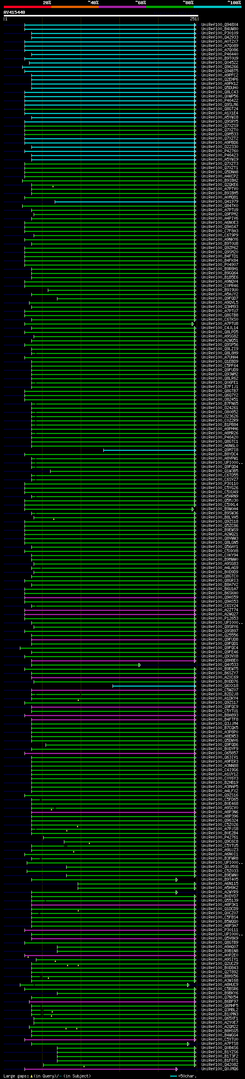This screenshot has height=1079, width=245.
Task: Click the UniRef100_Q94BT5 label
Action: point(220,71)
